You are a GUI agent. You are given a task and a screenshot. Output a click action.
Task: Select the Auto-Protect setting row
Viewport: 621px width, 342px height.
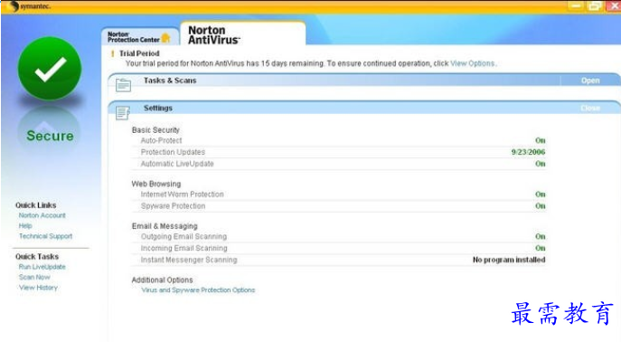339,140
